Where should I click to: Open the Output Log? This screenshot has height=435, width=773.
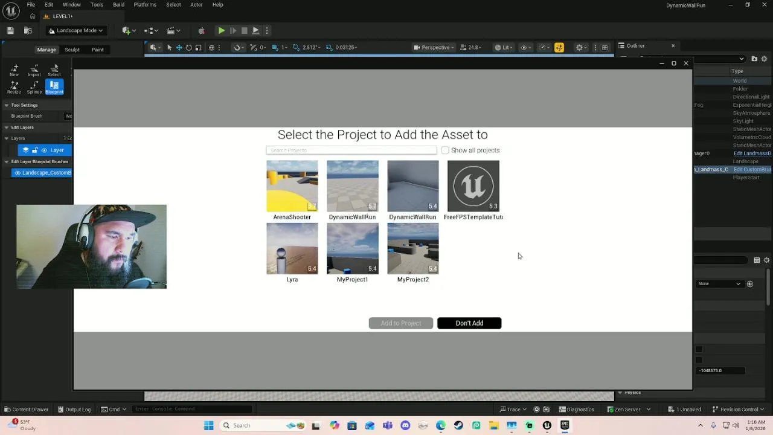[74, 409]
